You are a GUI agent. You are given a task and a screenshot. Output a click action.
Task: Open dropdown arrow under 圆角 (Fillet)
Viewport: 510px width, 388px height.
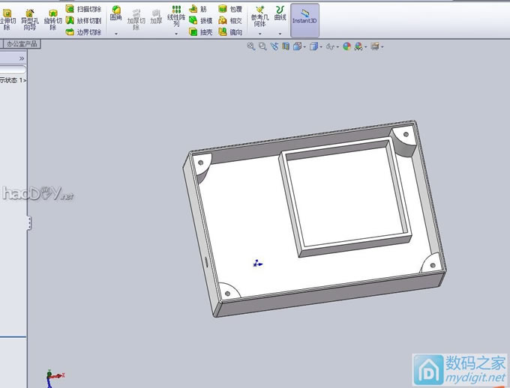tap(116, 33)
